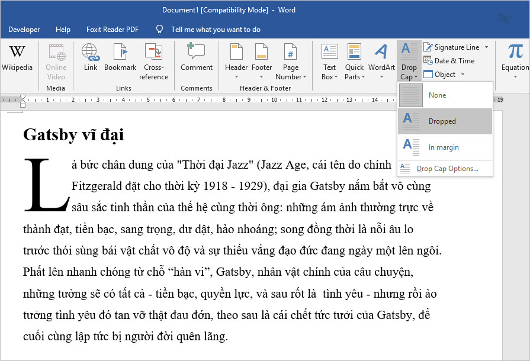
Task: Pick the In margin drop cap icon
Action: pos(411,147)
